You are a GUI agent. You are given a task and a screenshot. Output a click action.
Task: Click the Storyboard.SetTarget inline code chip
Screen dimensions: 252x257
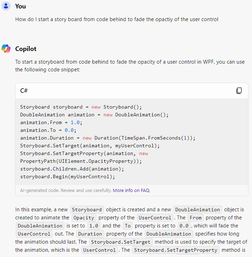pyautogui.click(x=121, y=242)
